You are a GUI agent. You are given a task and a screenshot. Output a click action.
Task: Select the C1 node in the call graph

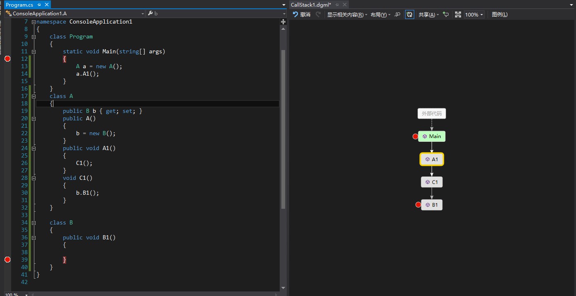point(432,182)
